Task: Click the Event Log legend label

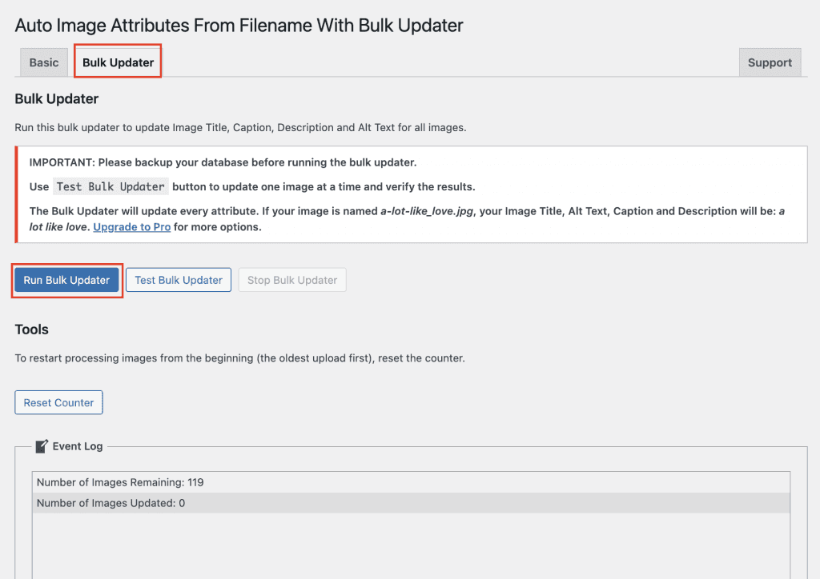Action: [78, 445]
